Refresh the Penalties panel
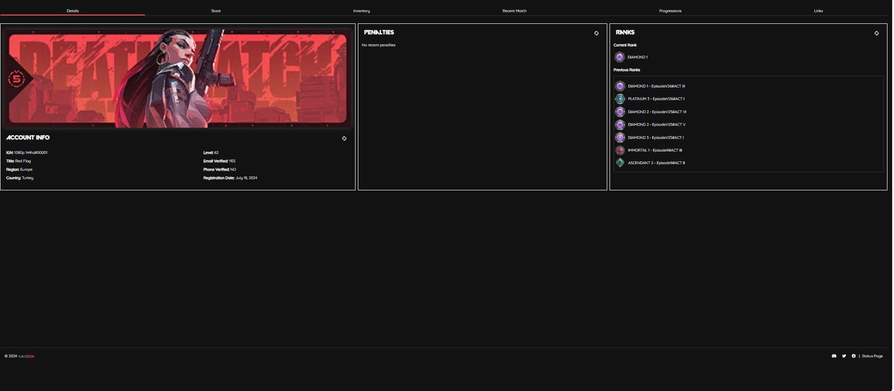This screenshot has width=894, height=391. [596, 33]
